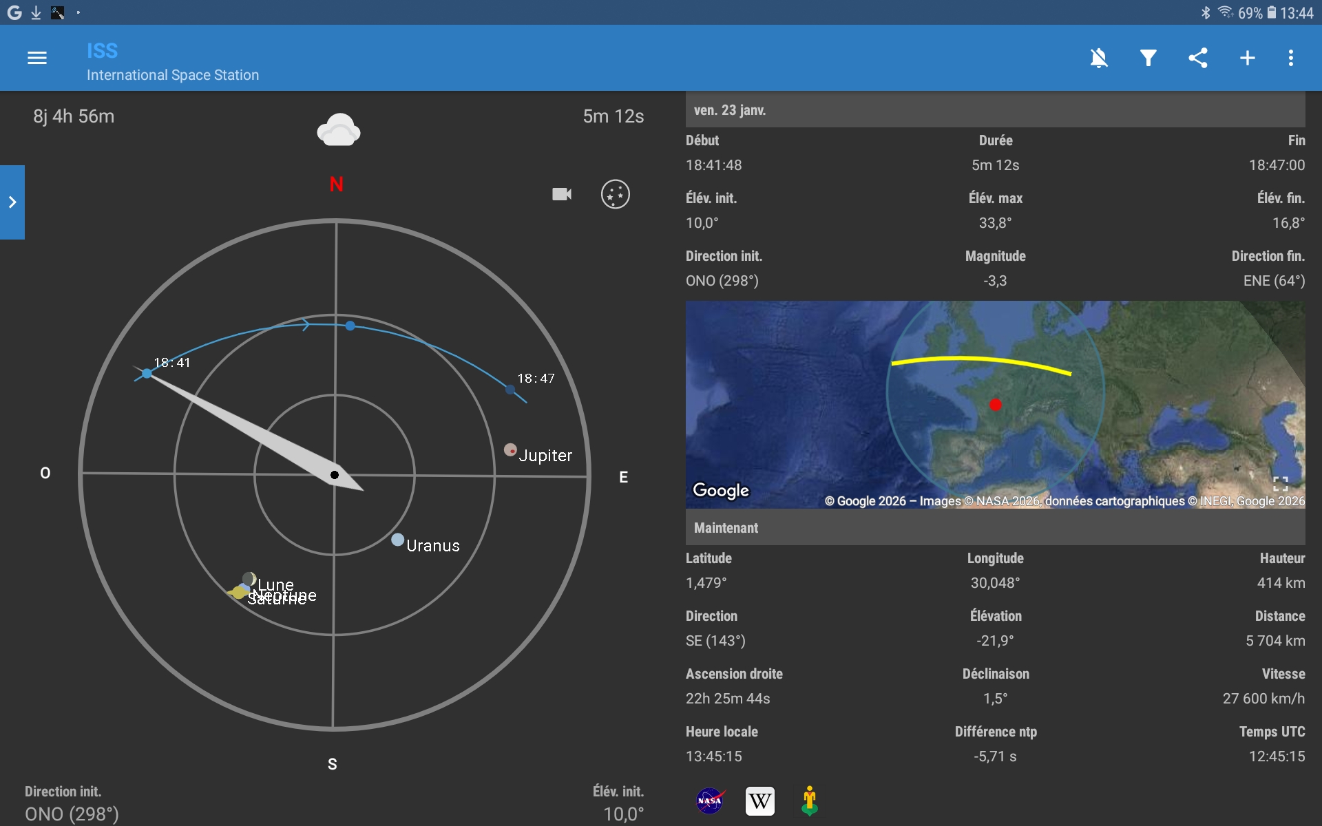Tap the plus add icon

pyautogui.click(x=1247, y=59)
